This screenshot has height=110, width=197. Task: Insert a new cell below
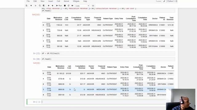[31, 6]
